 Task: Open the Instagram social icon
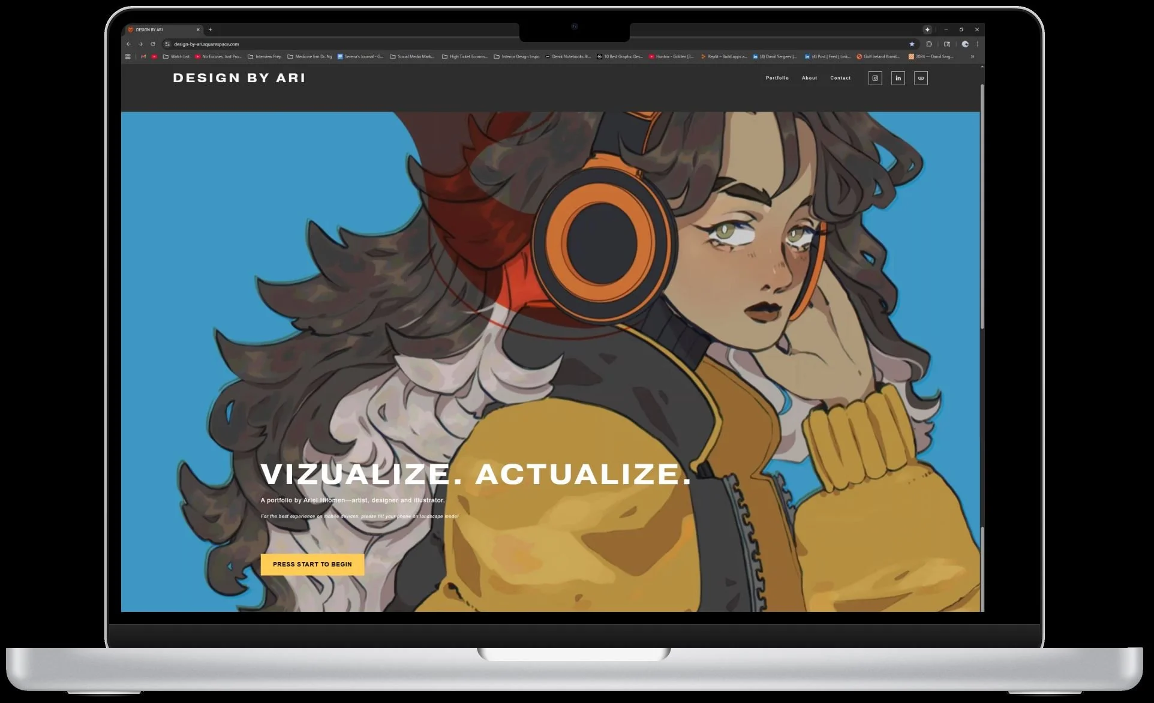(875, 78)
